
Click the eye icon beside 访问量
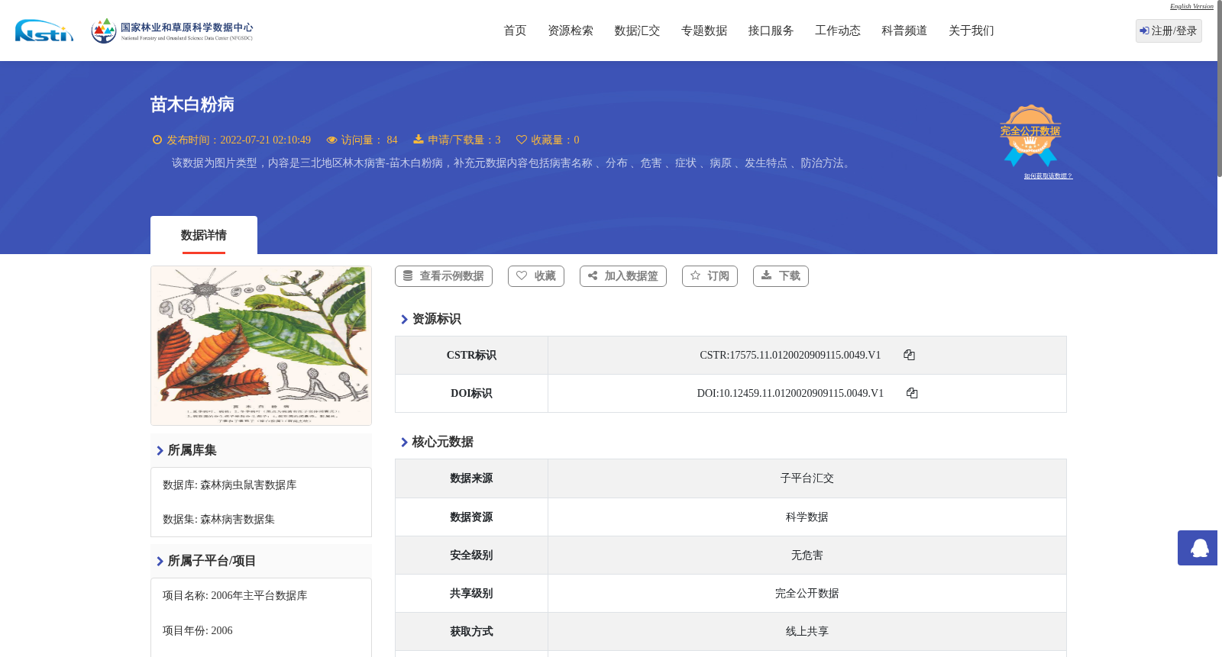coord(331,140)
